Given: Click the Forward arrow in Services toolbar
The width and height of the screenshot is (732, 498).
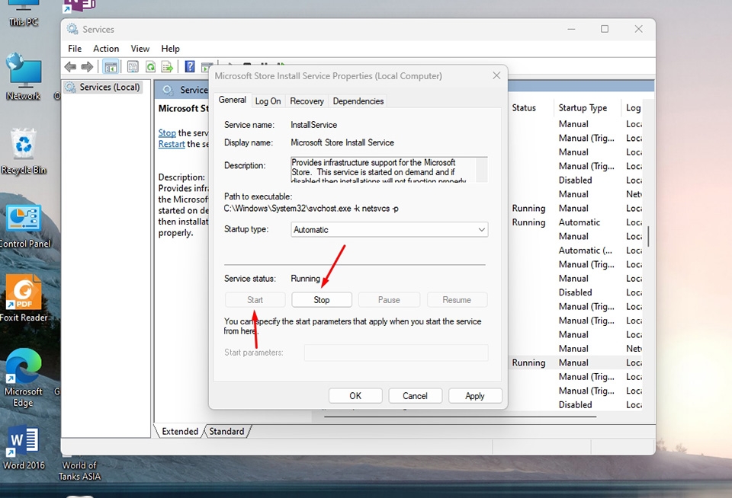Looking at the screenshot, I should [x=87, y=67].
